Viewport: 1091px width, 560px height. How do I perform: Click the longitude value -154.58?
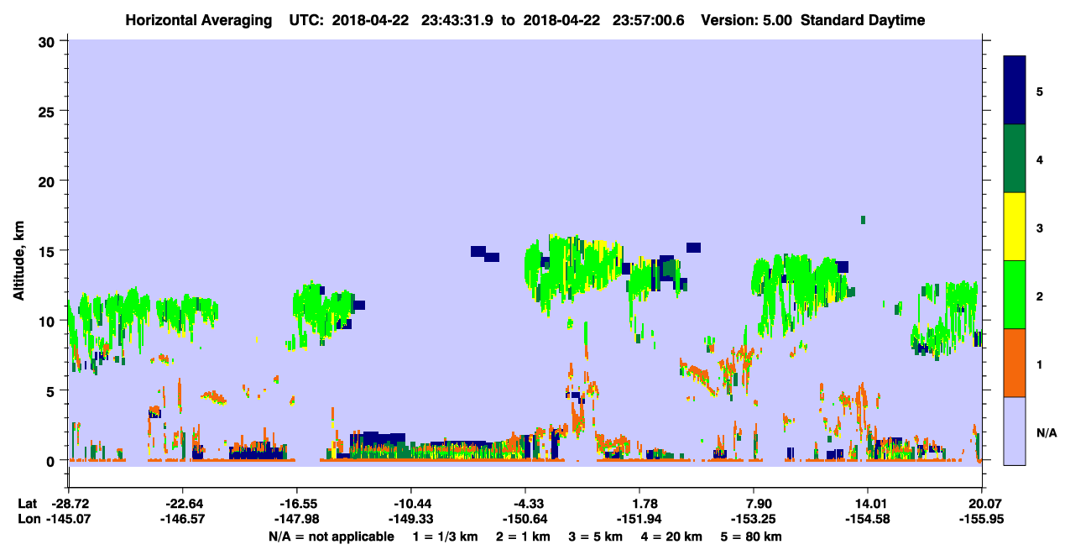click(868, 520)
